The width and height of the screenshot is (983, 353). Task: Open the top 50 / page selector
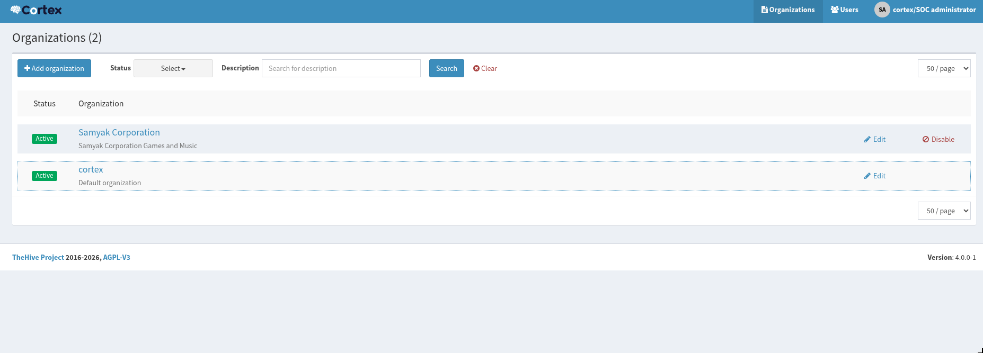pos(944,68)
